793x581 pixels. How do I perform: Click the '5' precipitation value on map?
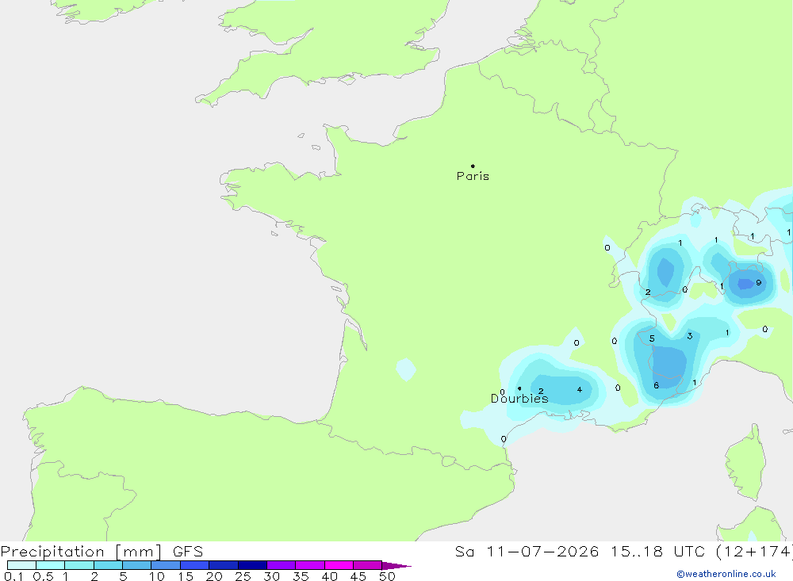tap(652, 338)
